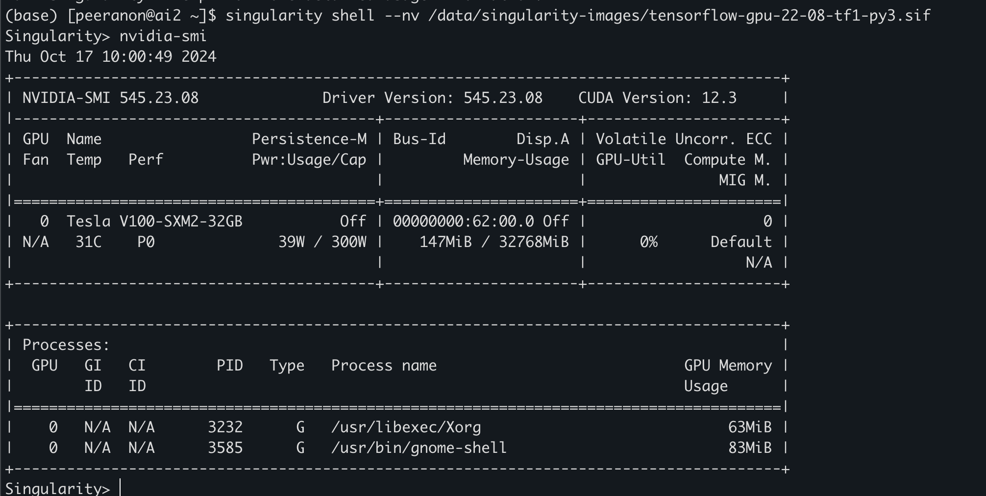This screenshot has width=986, height=496.
Task: Click PID 3232 in the process list
Action: [x=225, y=427]
